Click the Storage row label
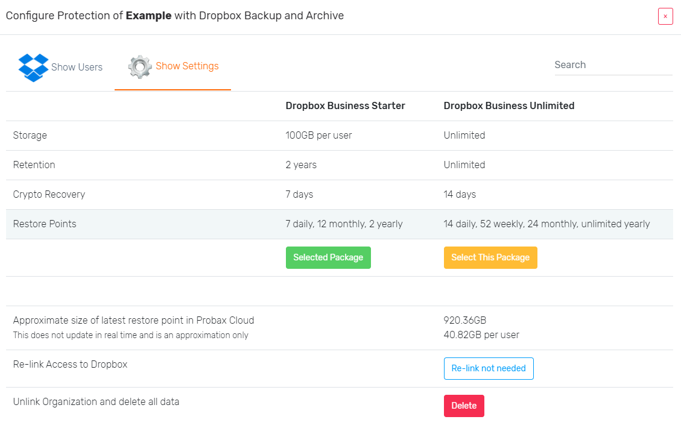Screen dimensions: 681x440 tap(30, 136)
